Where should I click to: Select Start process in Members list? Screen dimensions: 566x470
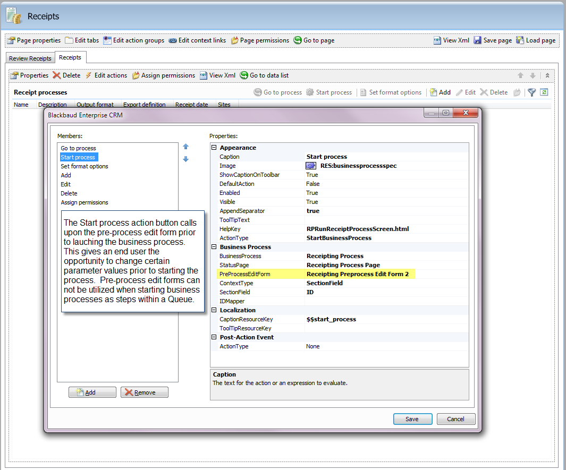78,157
